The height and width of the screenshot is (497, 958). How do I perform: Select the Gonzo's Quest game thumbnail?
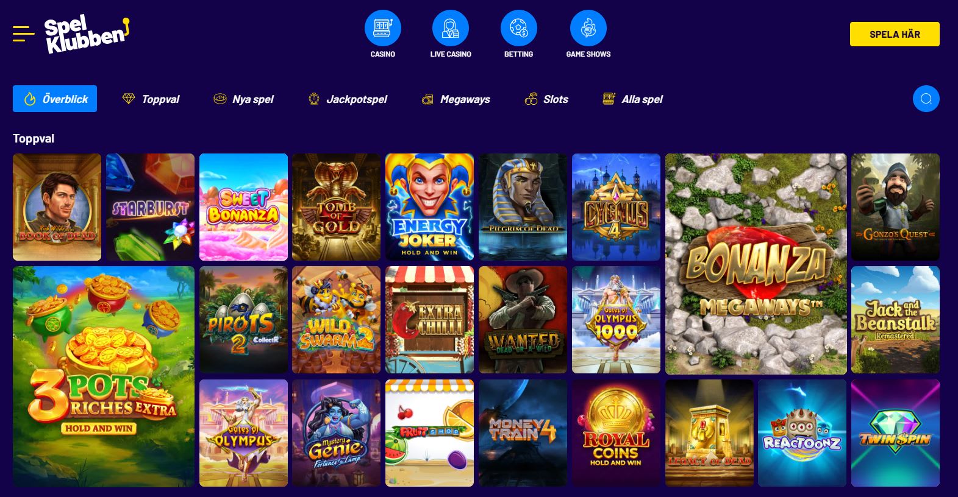tap(895, 207)
